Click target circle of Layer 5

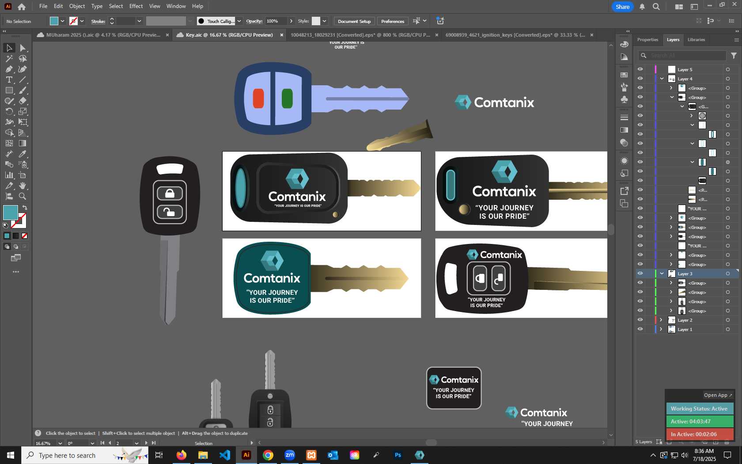(x=728, y=69)
